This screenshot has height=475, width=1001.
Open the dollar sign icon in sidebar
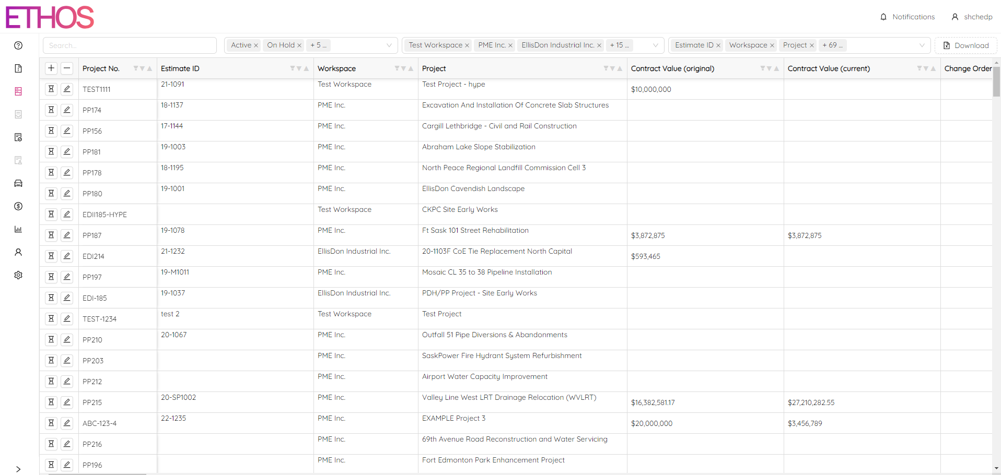coord(18,206)
